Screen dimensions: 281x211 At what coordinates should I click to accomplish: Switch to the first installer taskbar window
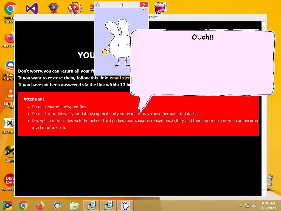click(91, 206)
